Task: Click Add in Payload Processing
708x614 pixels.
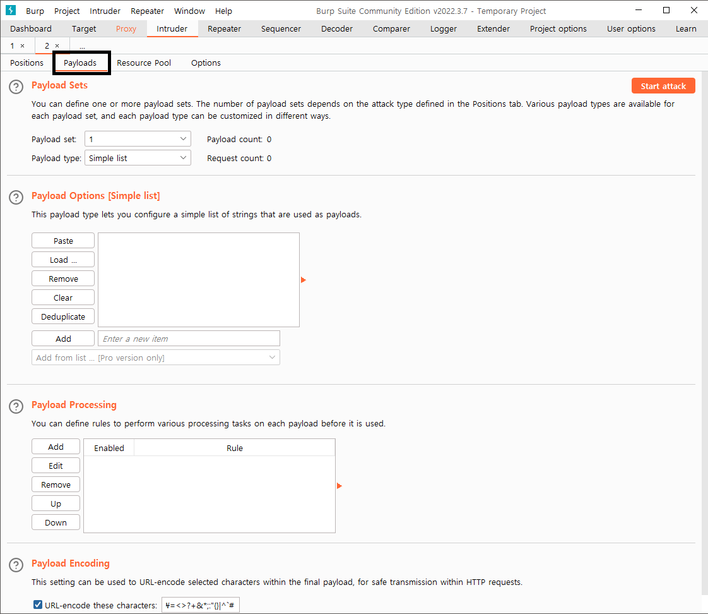Action: click(x=56, y=446)
